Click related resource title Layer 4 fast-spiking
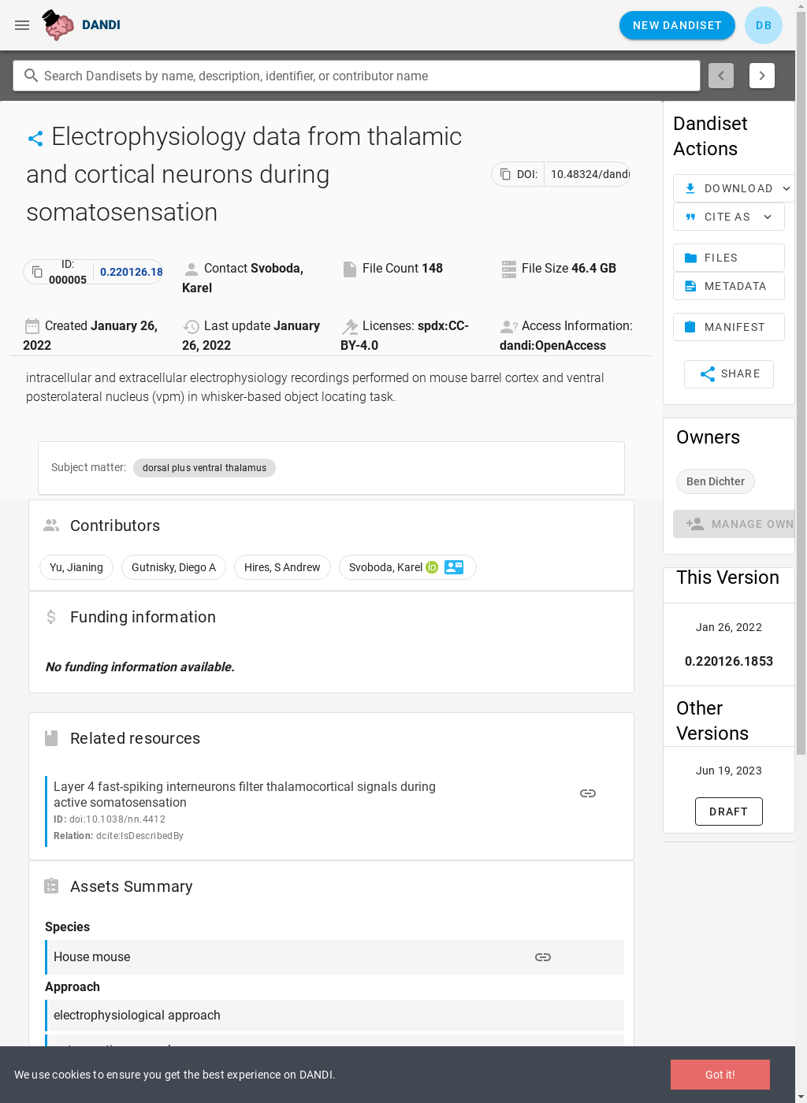Screen dimensions: 807x1103 pyautogui.click(x=244, y=794)
